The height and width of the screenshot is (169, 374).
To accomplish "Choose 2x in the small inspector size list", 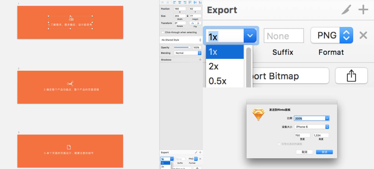I will pos(165,167).
